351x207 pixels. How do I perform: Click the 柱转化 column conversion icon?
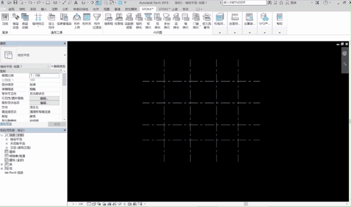tap(157, 17)
